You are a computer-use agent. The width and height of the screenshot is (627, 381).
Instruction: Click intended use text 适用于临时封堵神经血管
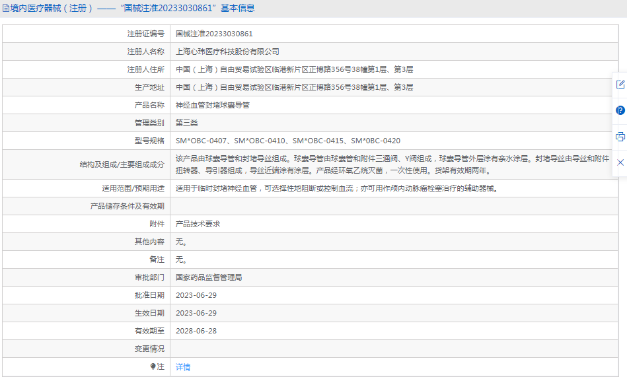click(x=338, y=188)
